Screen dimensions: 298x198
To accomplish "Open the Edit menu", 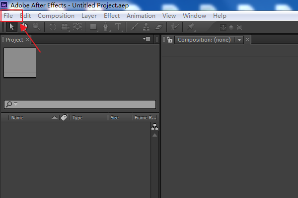I will pyautogui.click(x=25, y=16).
